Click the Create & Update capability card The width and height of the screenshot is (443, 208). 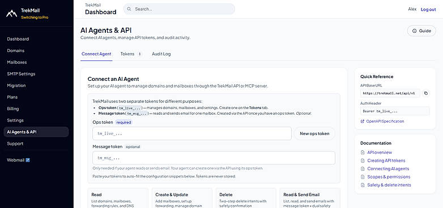click(x=182, y=198)
